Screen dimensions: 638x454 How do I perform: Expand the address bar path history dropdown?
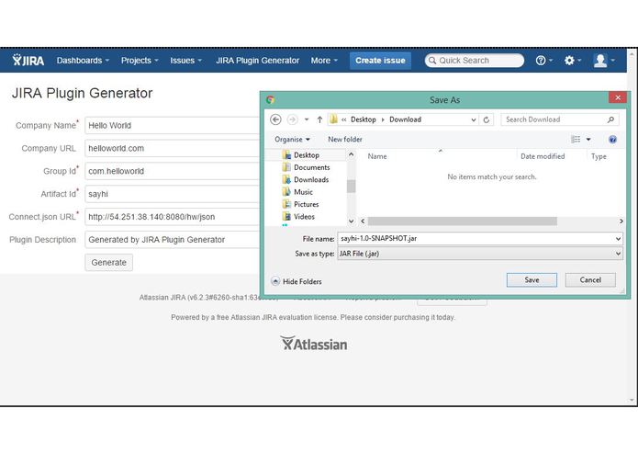click(473, 119)
